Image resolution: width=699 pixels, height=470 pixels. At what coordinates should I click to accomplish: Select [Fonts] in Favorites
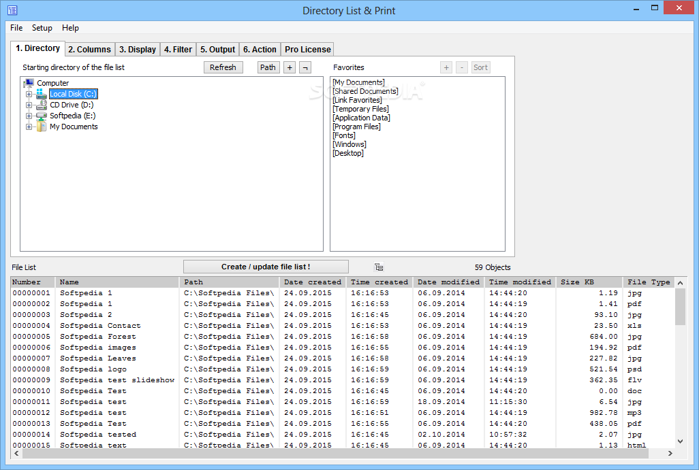coord(343,136)
